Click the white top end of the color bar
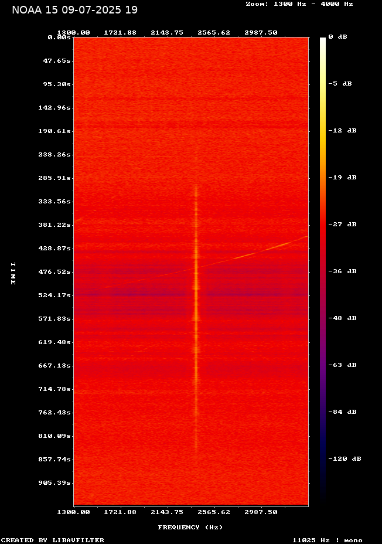 click(x=323, y=41)
